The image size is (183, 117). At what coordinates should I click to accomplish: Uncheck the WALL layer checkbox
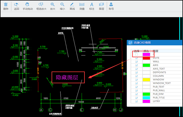pos(136,62)
